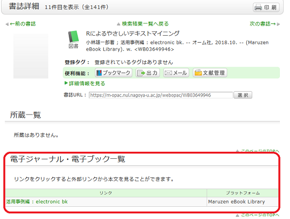Click the 電子ジャーナル・電子ブック一覧 heading
Viewport: 290px width, 219px height.
[x=68, y=159]
